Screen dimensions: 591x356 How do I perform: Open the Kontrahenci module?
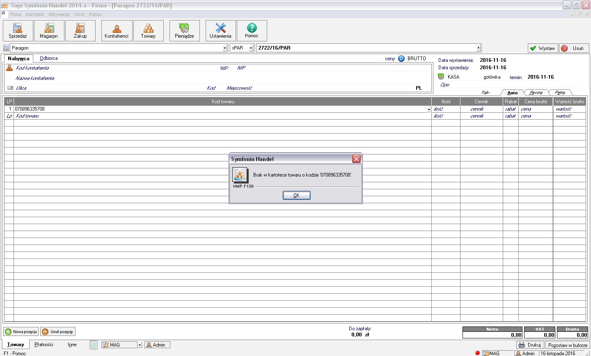pyautogui.click(x=117, y=31)
